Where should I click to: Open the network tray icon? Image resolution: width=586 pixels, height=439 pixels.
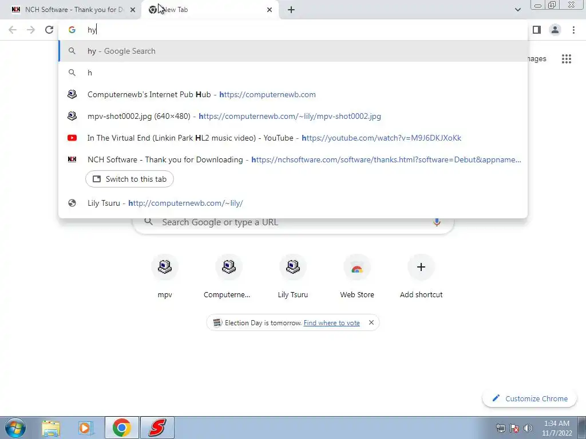500,428
